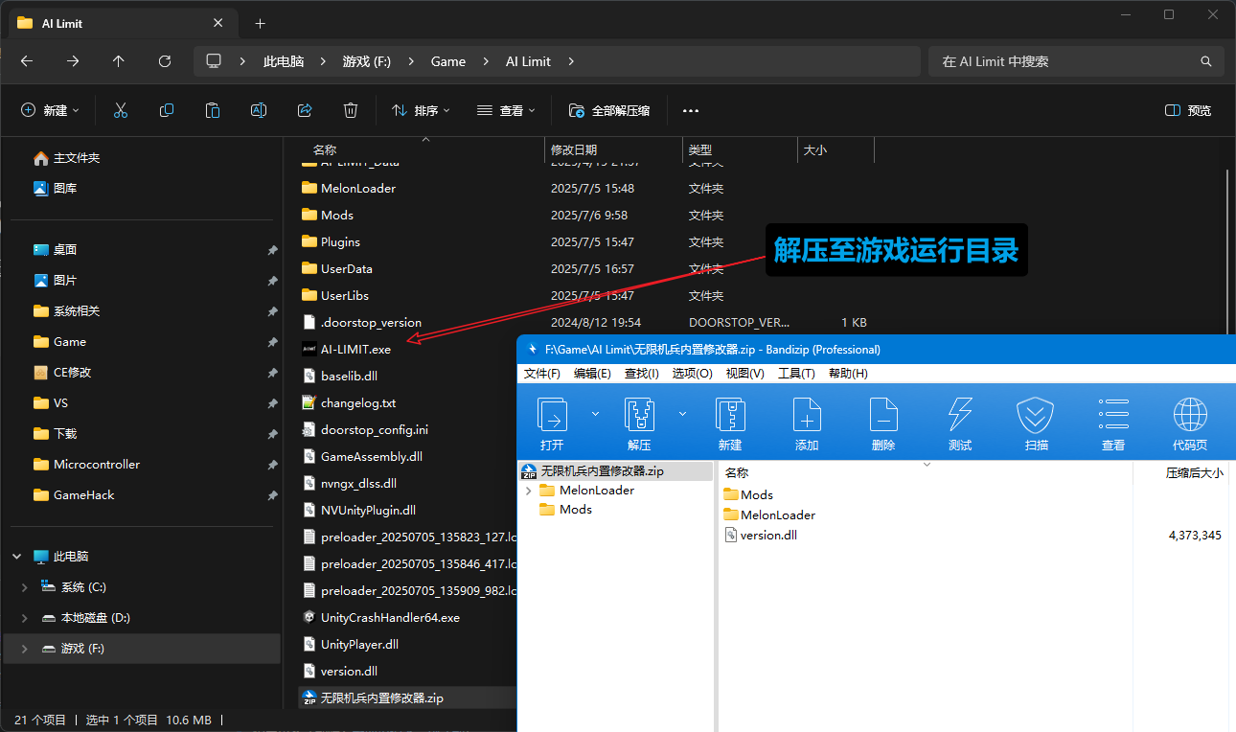This screenshot has height=732, width=1236.
Task: Go up one folder level arrow
Action: pyautogui.click(x=119, y=61)
